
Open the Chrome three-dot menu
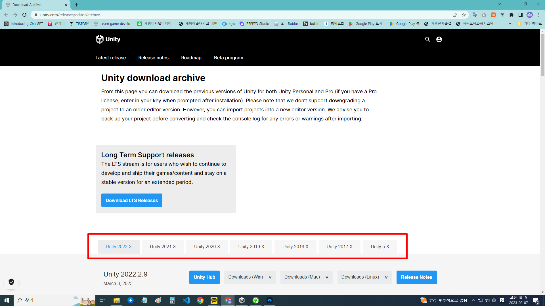539,15
